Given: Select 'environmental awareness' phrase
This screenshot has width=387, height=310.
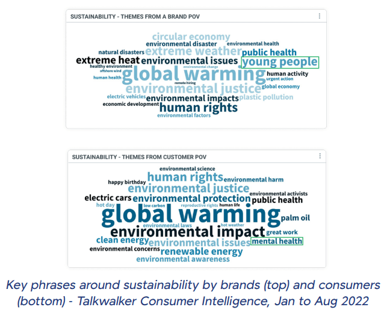Looking at the screenshot, I should pyautogui.click(x=183, y=260).
